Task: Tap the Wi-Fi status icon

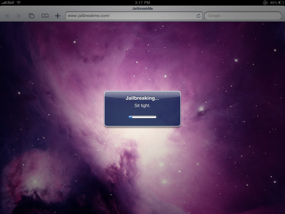Action: pos(19,3)
